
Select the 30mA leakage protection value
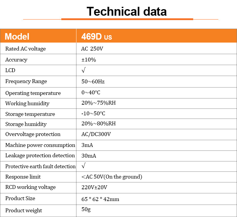pos(89,156)
